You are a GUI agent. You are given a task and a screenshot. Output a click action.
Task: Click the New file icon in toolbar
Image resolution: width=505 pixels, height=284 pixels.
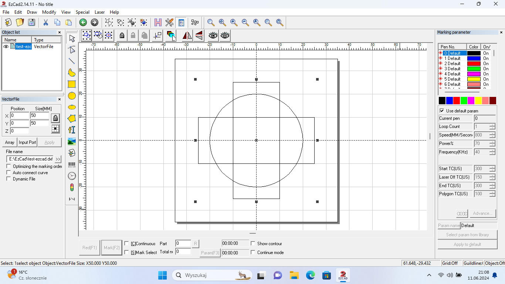[8, 22]
